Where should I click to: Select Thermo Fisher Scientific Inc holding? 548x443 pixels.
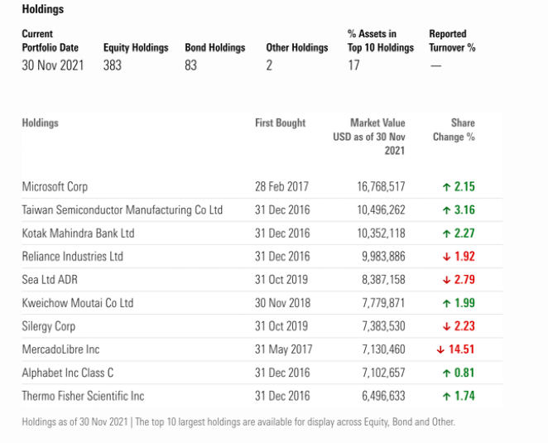click(83, 396)
